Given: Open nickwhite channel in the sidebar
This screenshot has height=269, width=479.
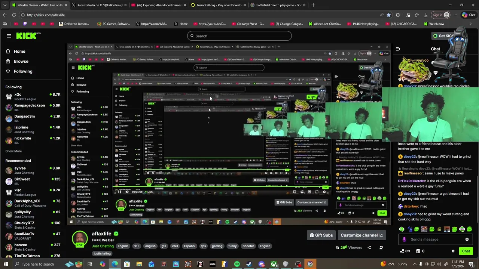Looking at the screenshot, I should coord(33,140).
